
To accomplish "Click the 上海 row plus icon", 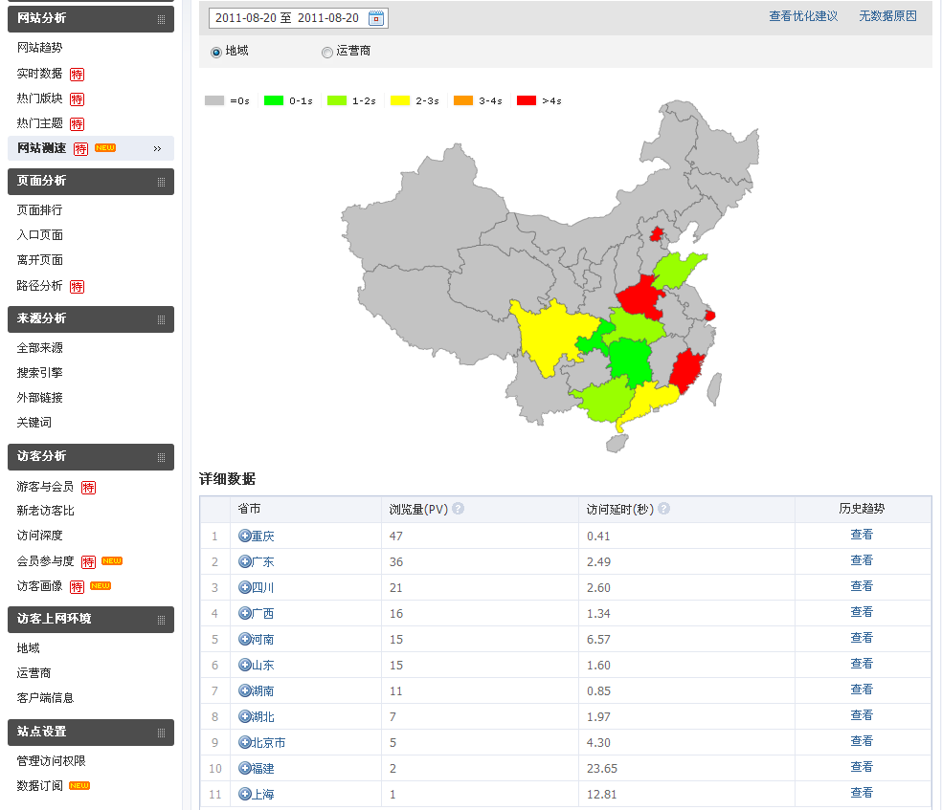I will point(244,794).
